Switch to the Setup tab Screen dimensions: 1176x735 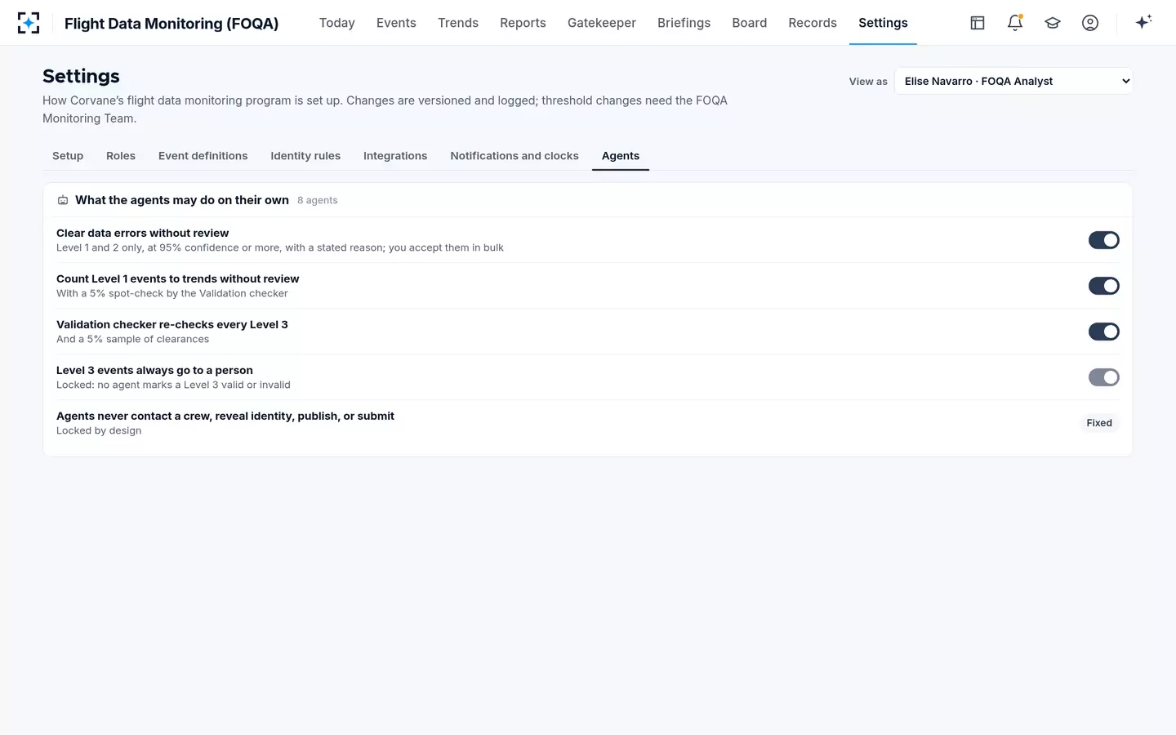click(68, 156)
